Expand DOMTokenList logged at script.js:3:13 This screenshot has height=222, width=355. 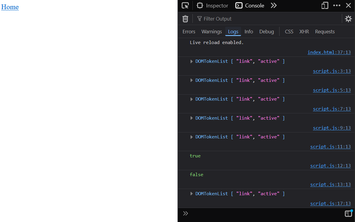point(192,62)
